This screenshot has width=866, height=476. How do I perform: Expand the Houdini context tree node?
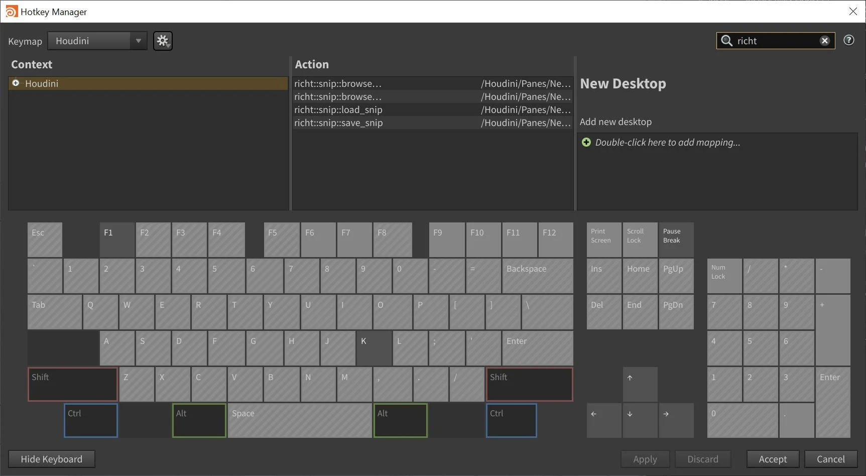coord(16,83)
